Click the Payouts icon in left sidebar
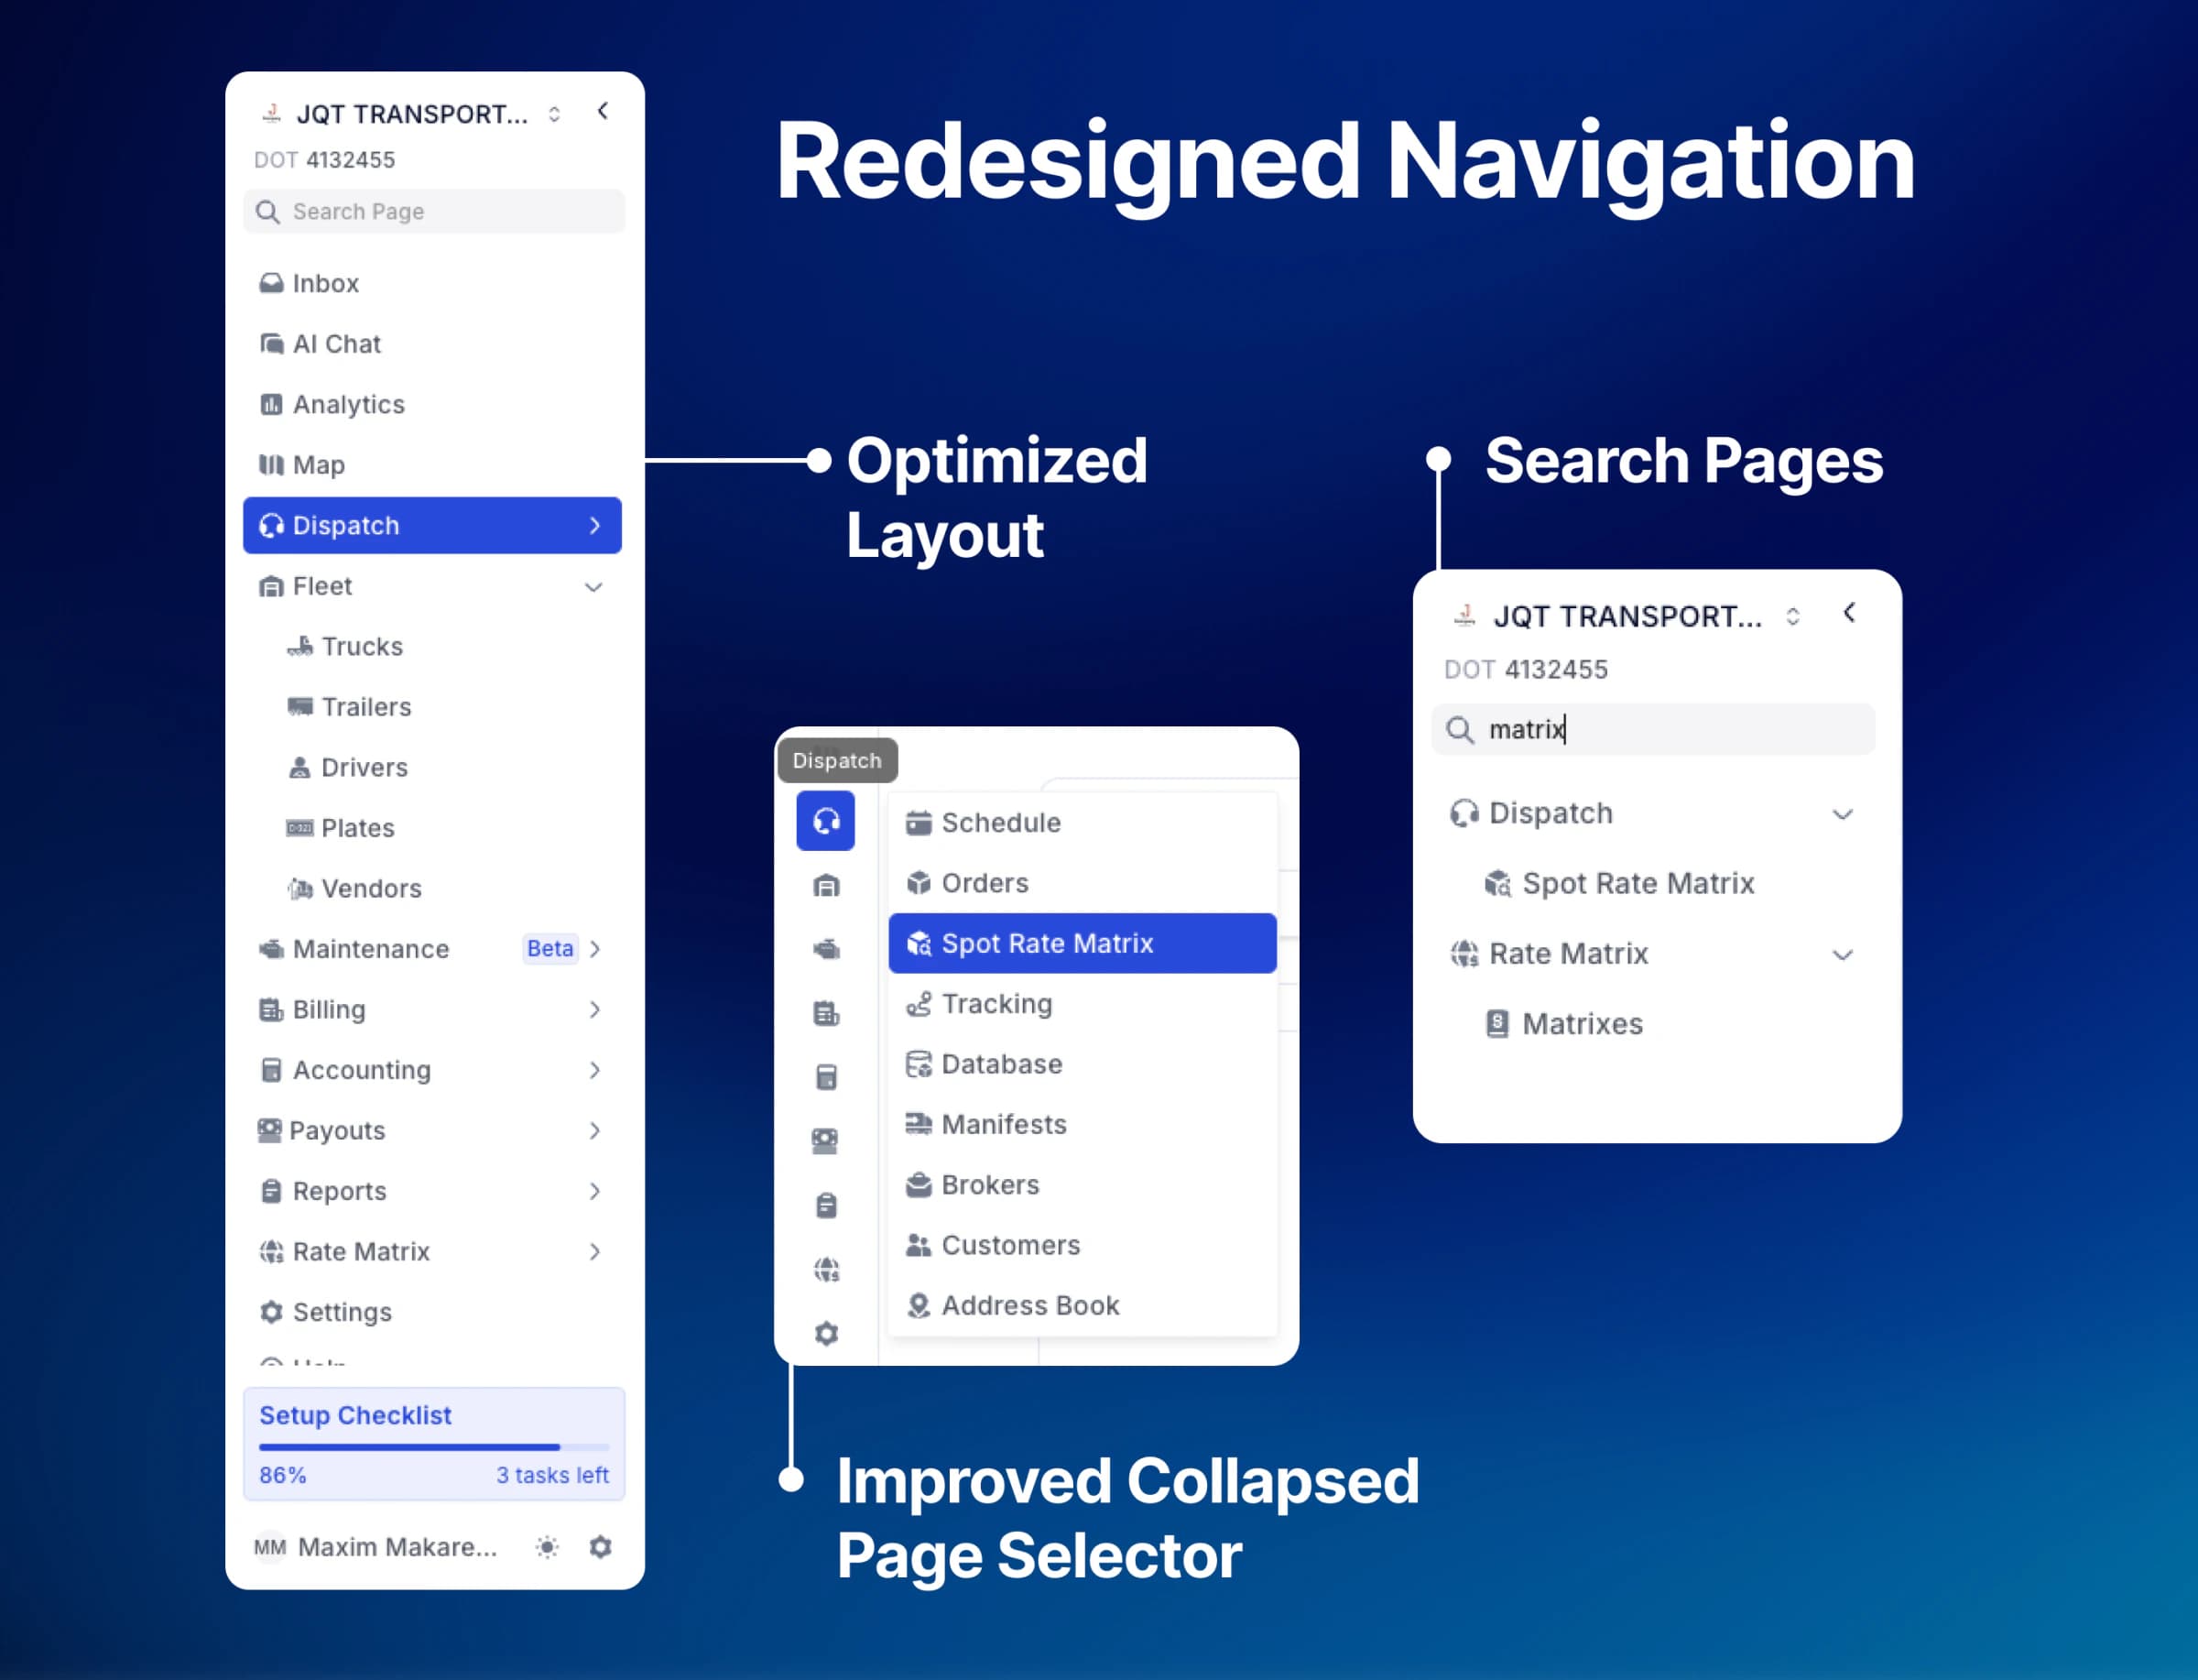 [x=269, y=1131]
